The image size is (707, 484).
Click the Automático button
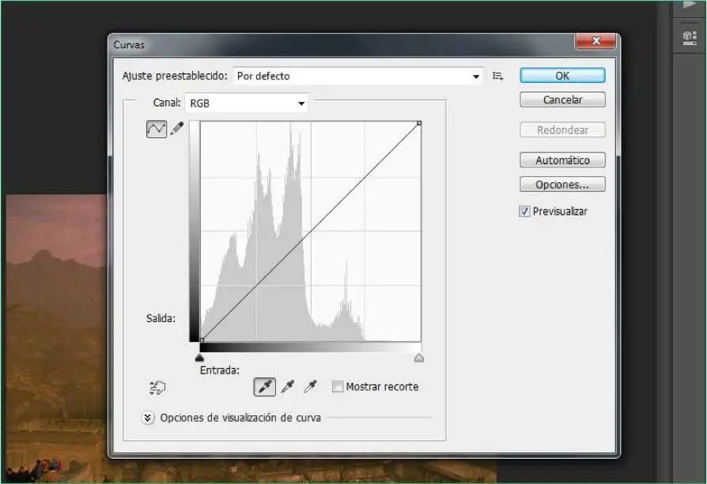pyautogui.click(x=562, y=160)
